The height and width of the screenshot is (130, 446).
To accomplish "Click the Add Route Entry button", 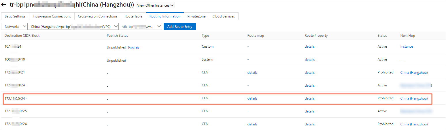I will 179,26.
